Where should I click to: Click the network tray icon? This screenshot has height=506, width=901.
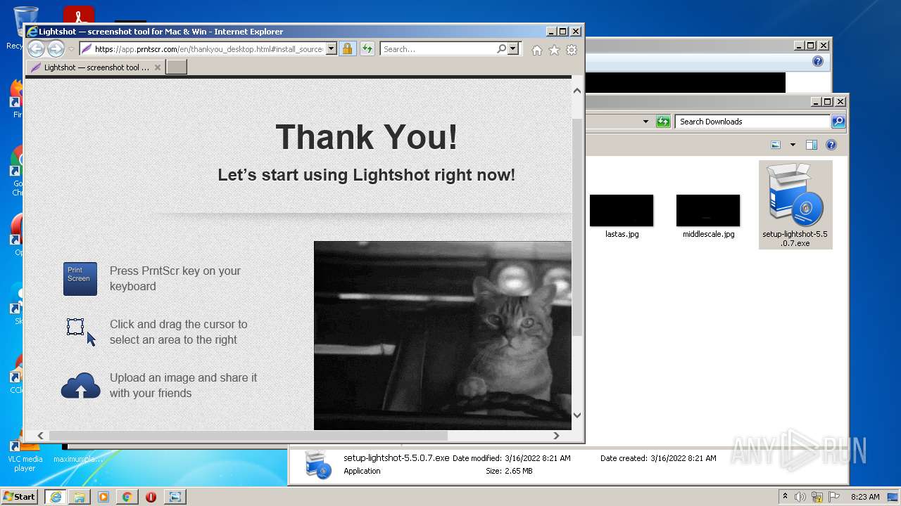[x=817, y=497]
